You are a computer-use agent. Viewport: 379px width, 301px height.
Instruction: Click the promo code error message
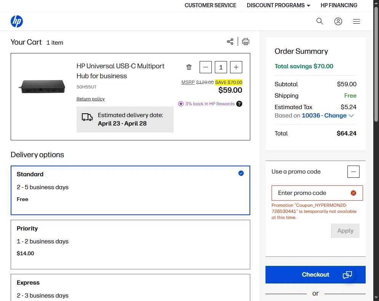(x=314, y=211)
